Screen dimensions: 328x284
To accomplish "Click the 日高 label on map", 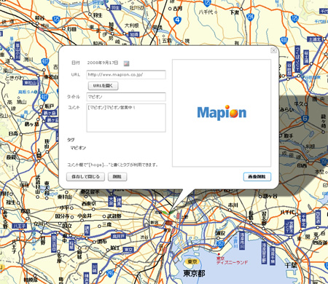I will point(13,133).
